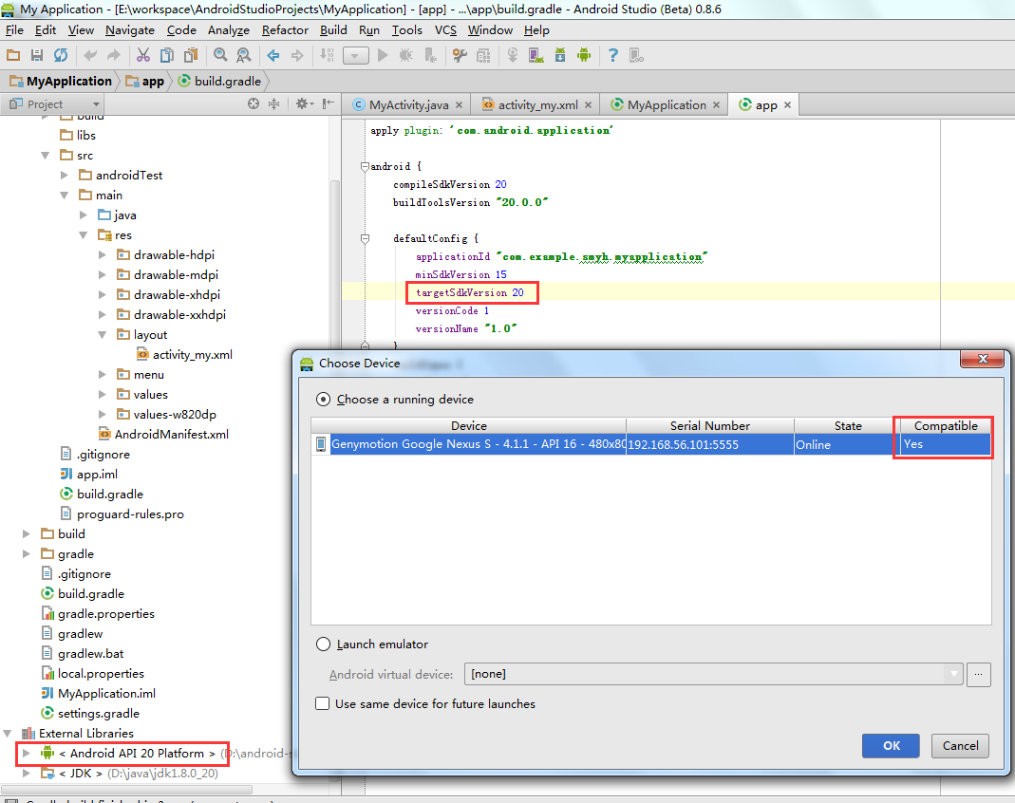The width and height of the screenshot is (1015, 803).
Task: Click the Serial Number column header
Action: pos(709,426)
